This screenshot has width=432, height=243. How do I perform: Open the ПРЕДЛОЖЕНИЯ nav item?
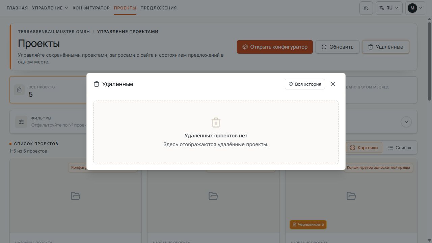[x=159, y=8]
